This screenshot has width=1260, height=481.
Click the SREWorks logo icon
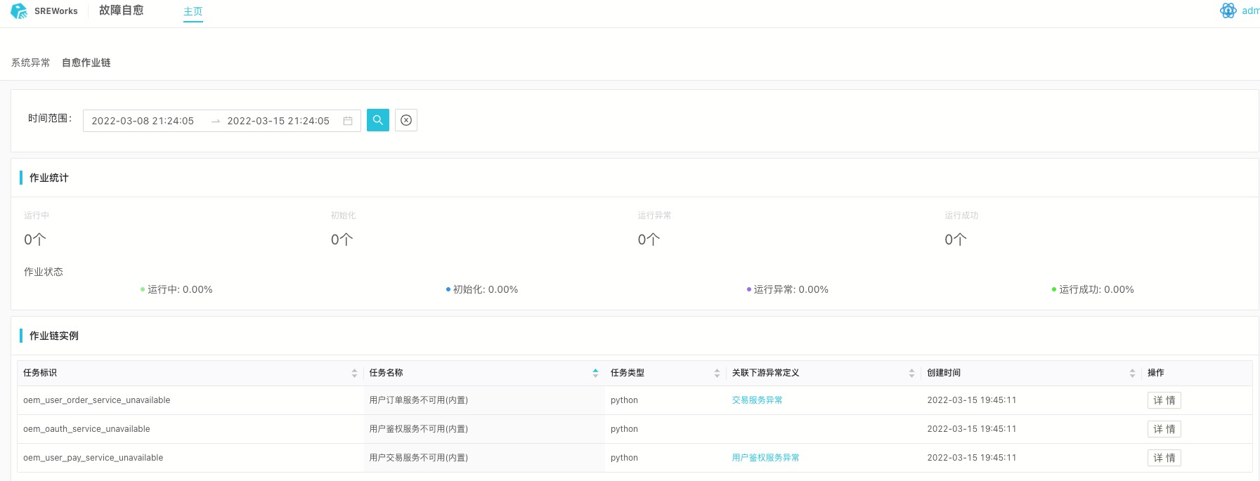19,11
